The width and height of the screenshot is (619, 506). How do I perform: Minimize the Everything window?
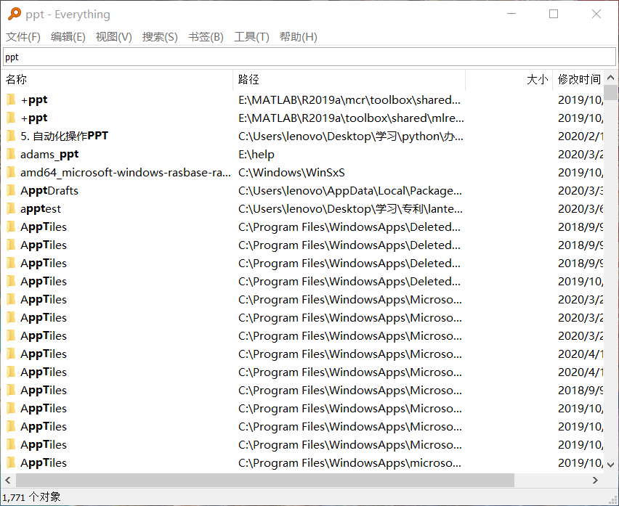point(511,14)
